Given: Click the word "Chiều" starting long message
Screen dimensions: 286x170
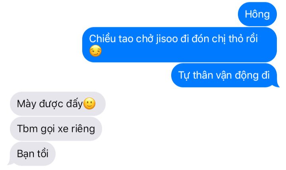Looking at the screenshot, I should tap(102, 39).
